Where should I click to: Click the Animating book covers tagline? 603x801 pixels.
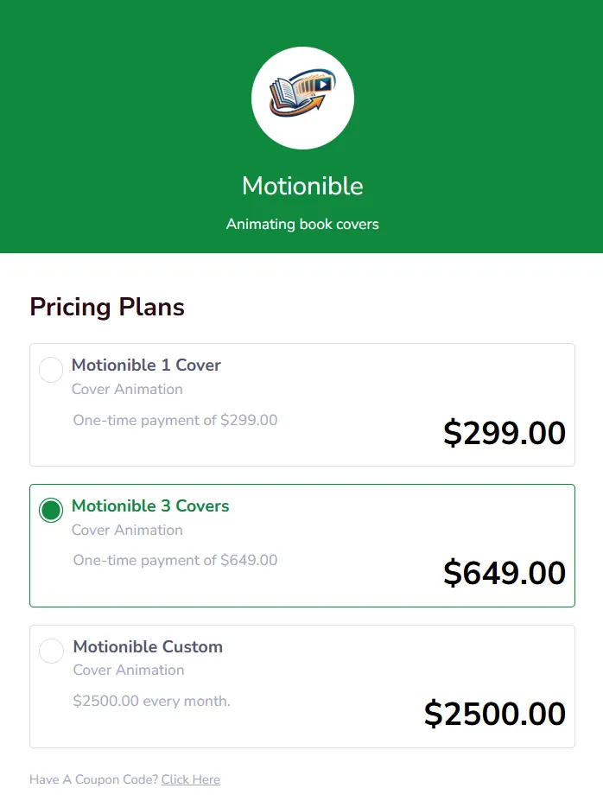click(x=302, y=224)
